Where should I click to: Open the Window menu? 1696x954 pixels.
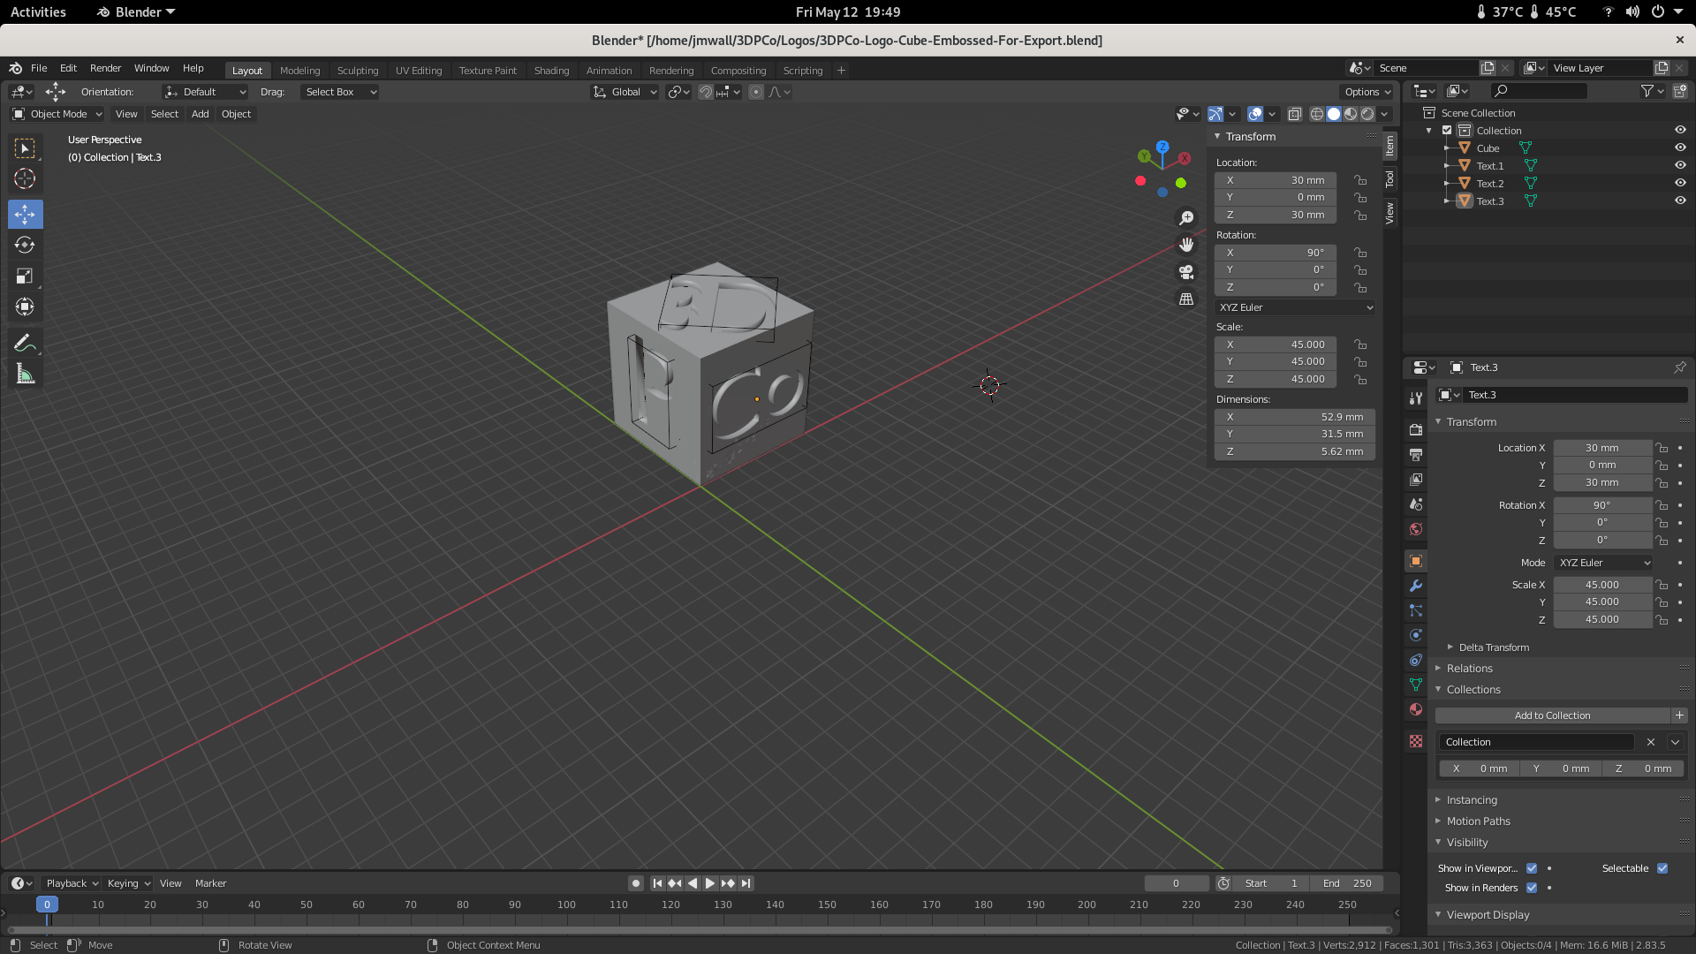click(151, 68)
